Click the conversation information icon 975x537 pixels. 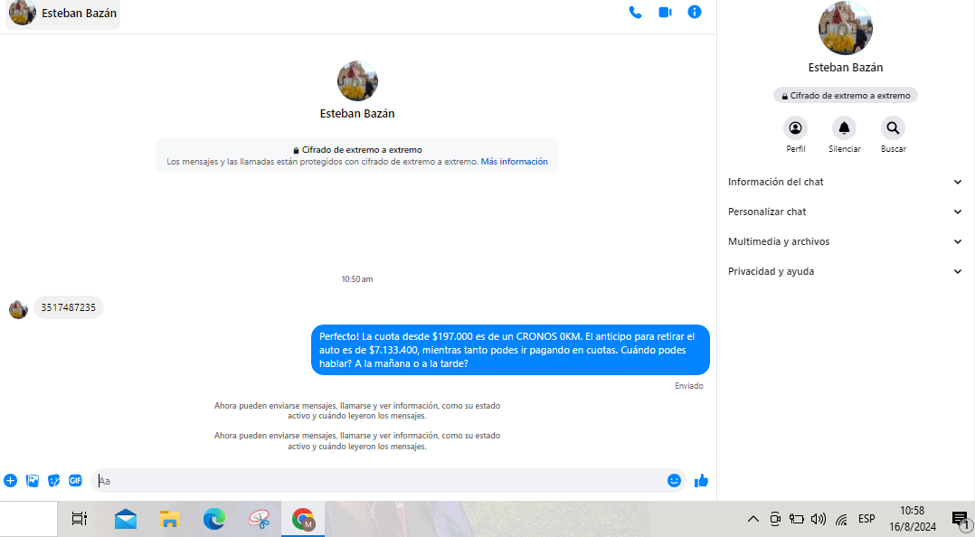[695, 13]
